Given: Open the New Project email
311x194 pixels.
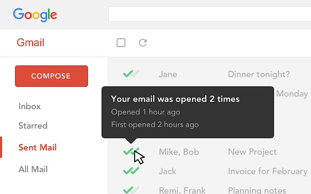Looking at the screenshot, I should pyautogui.click(x=252, y=152).
